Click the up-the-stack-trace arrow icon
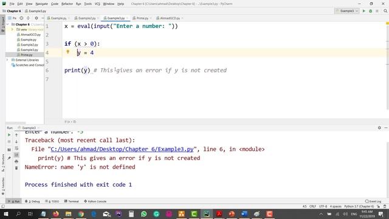This screenshot has height=219, width=389. 16,135
